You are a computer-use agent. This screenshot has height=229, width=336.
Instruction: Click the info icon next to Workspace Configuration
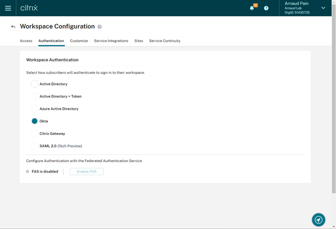coord(100,26)
